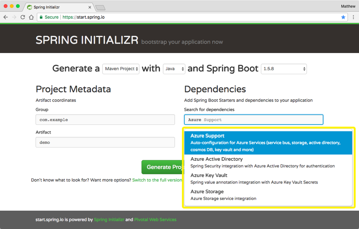Click the start.spring.io address bar
This screenshot has width=359, height=229.
[192, 17]
